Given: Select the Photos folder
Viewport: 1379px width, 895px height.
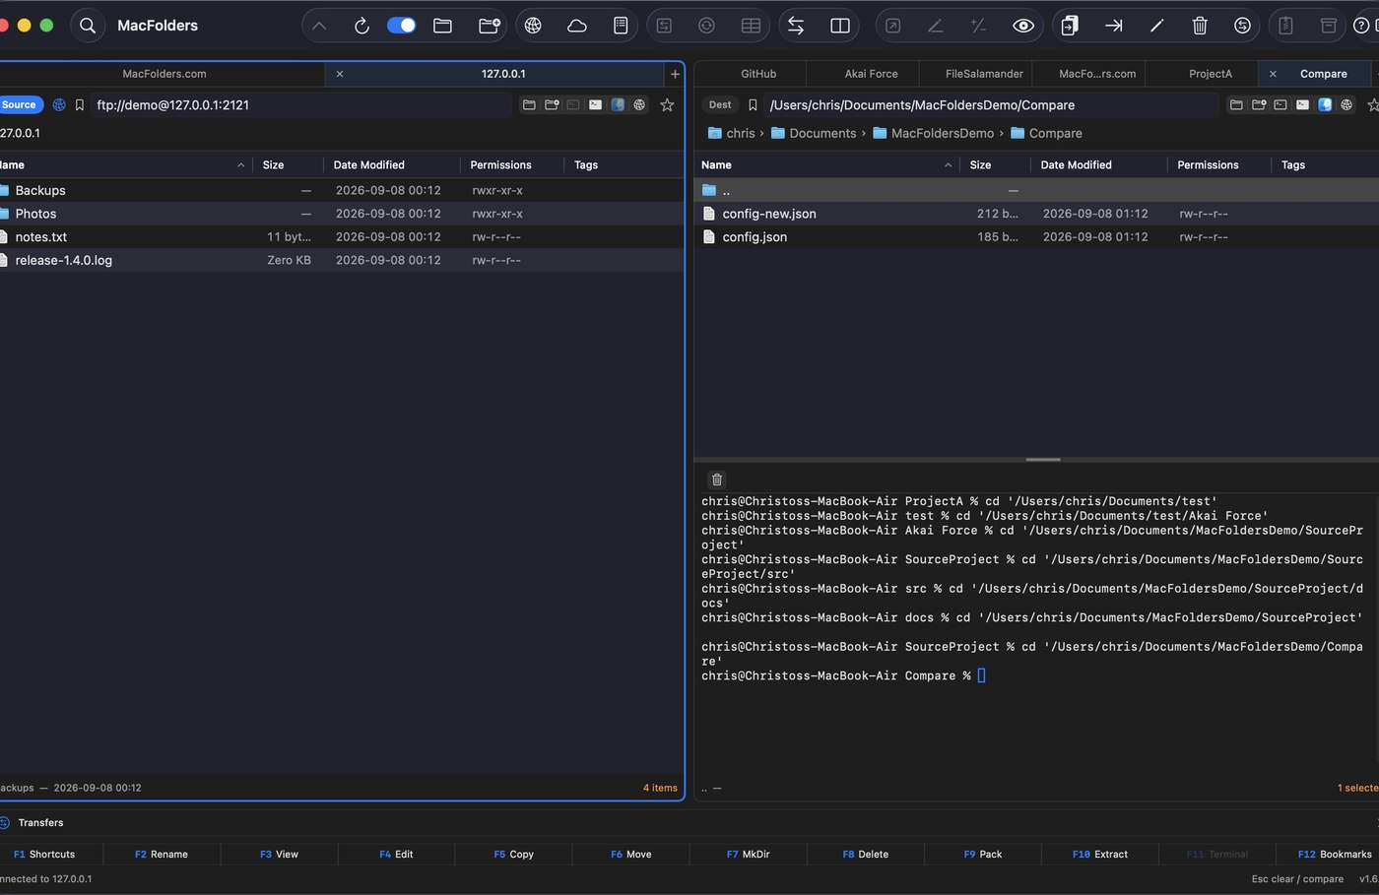Looking at the screenshot, I should (x=342, y=214).
